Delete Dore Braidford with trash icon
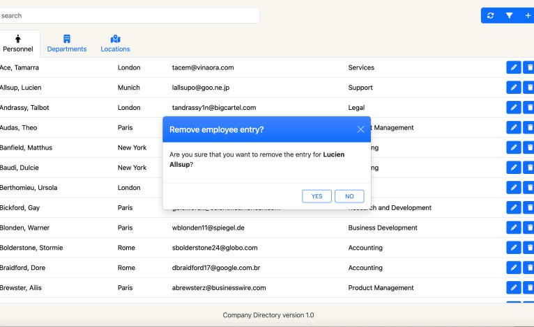The image size is (534, 327). 529,268
